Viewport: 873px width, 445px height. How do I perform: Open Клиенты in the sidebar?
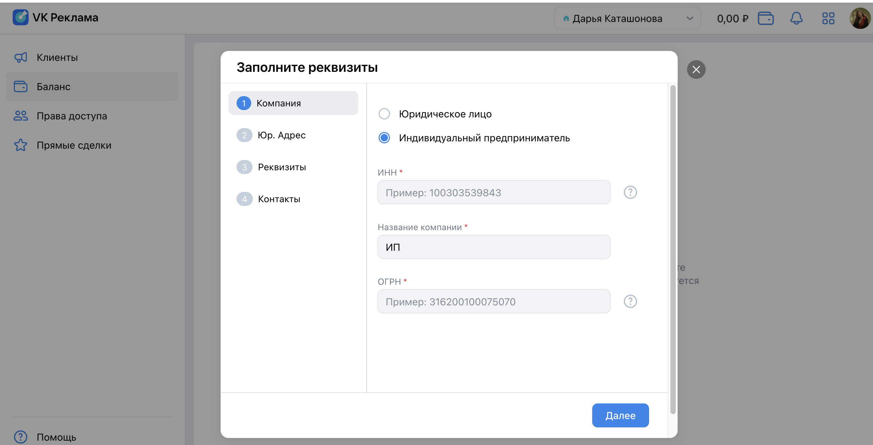92,57
